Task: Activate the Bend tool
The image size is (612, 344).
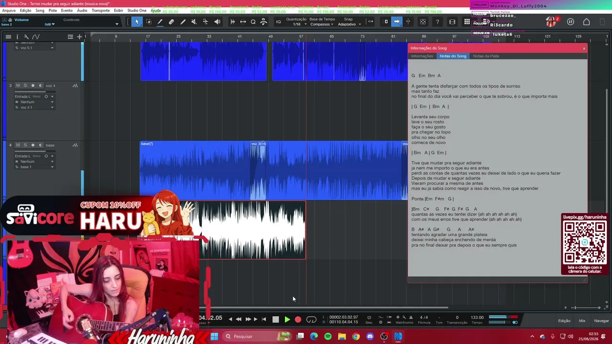Action: (206, 21)
